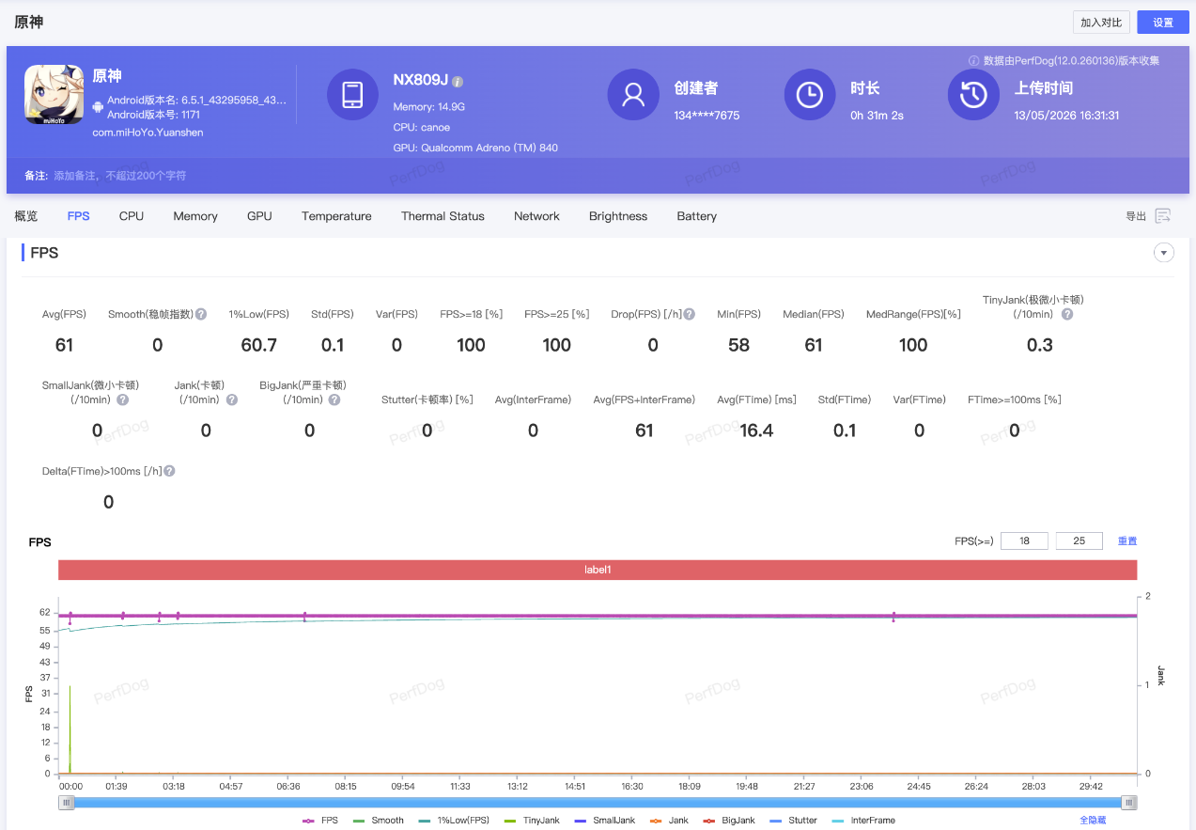Screen dimensions: 1196x830
Task: Click the TinyJank value 0.3
Action: tap(1040, 345)
